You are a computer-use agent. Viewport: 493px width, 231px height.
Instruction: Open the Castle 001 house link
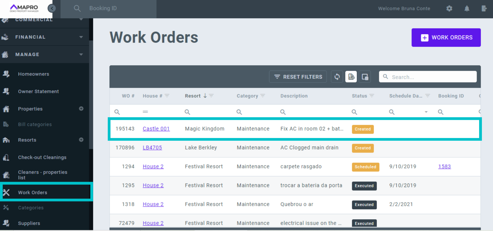tap(156, 129)
